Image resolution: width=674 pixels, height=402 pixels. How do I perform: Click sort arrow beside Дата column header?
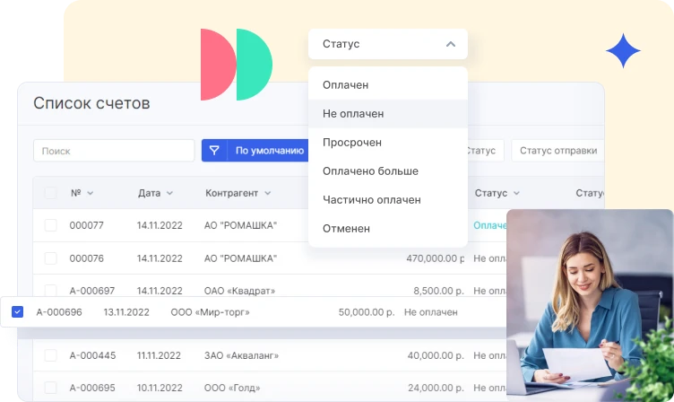pos(169,193)
